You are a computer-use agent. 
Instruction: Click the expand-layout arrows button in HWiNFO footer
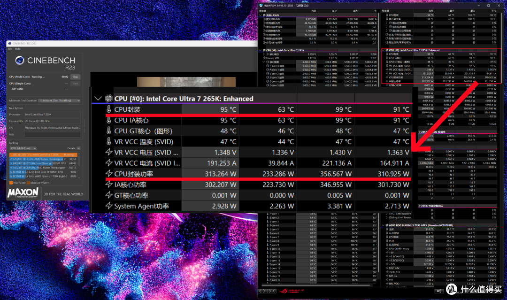pos(262,291)
